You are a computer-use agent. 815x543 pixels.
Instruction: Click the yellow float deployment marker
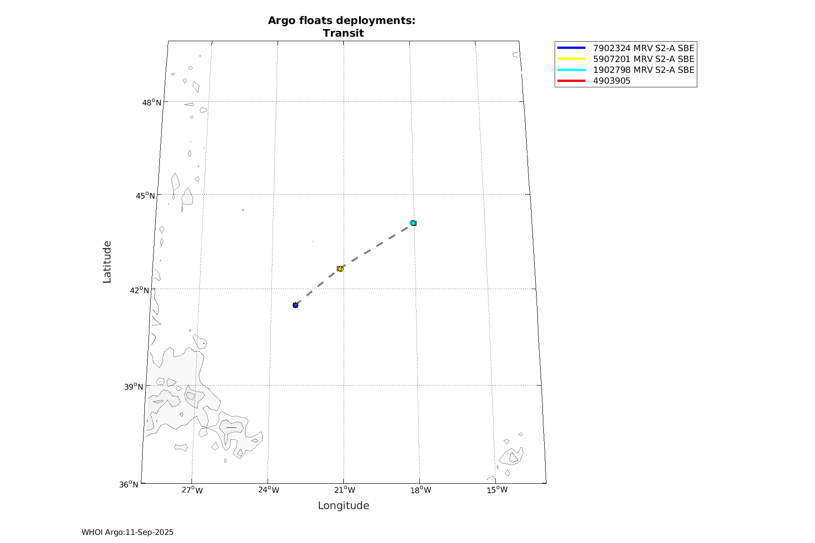coord(340,269)
